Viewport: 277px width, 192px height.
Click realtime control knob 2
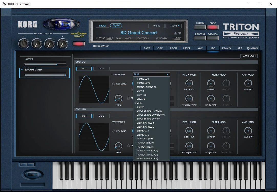pos(37,43)
